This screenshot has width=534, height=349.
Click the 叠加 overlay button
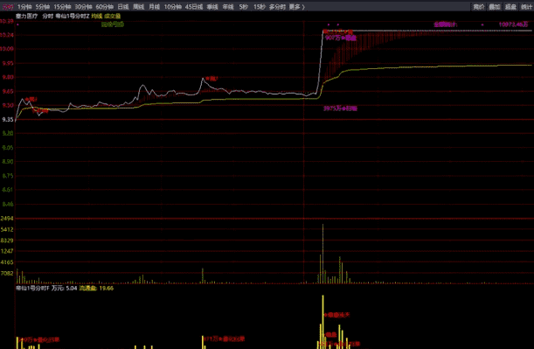click(x=494, y=7)
